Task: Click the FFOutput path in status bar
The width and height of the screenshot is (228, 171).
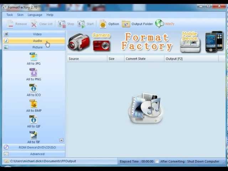Action: 43,161
